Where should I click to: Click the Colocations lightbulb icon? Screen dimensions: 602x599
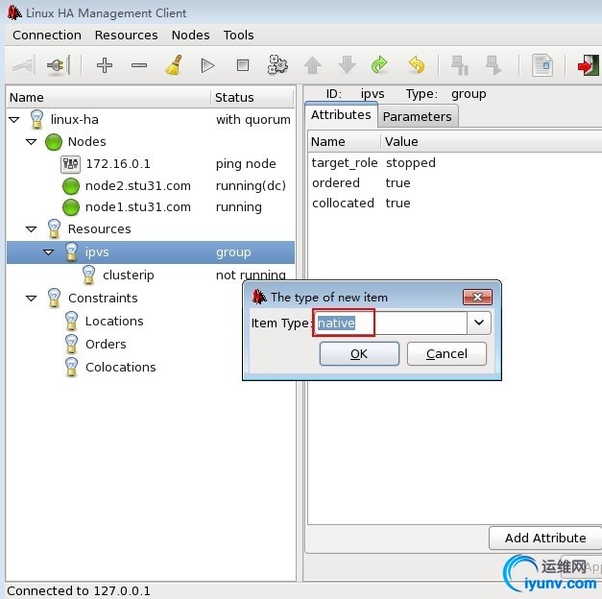tap(71, 367)
